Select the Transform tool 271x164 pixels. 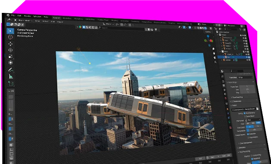[x=10, y=63]
